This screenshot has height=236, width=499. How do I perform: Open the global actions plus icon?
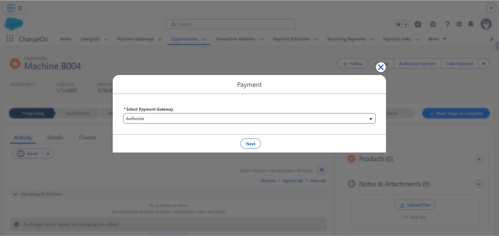point(418,24)
